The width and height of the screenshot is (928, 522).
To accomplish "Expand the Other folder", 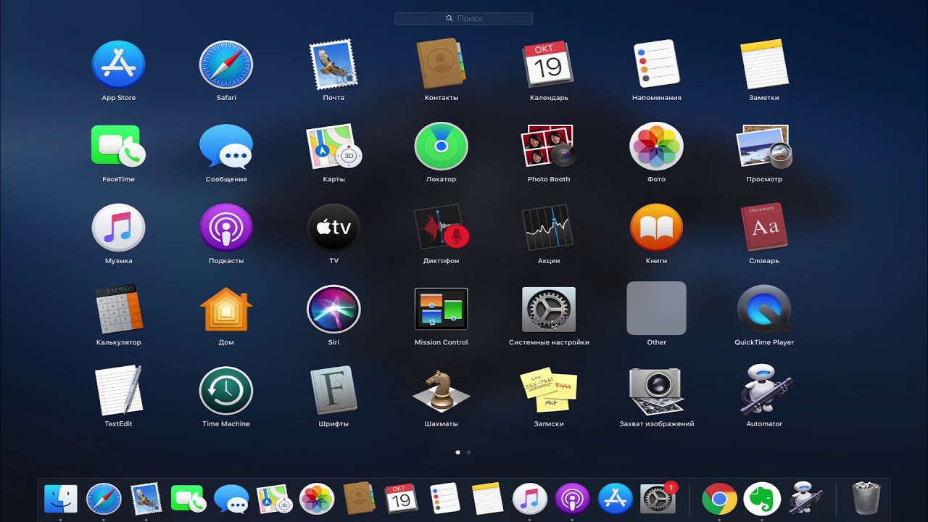I will [656, 308].
